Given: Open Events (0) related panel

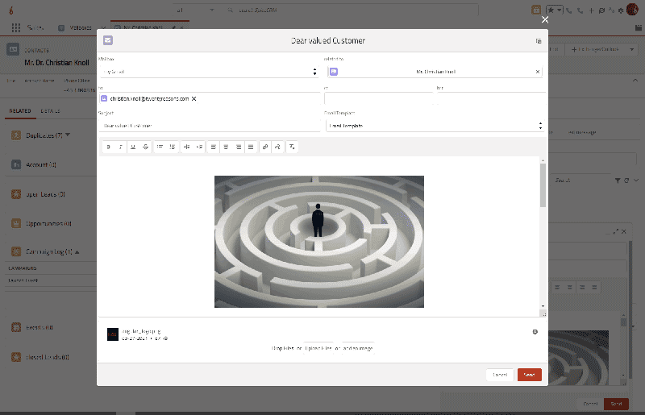Looking at the screenshot, I should (40, 327).
